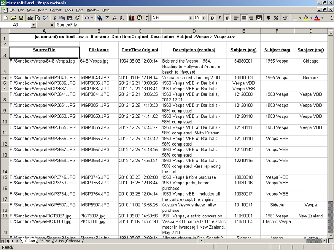Viewport: 334px width, 250px height.
Task: Open the Format menu
Action: click(56, 10)
